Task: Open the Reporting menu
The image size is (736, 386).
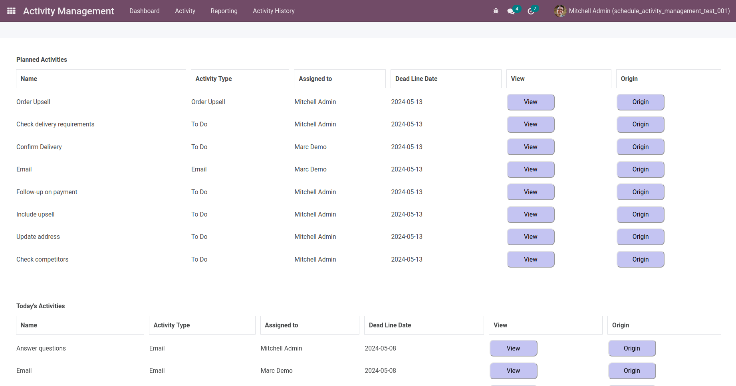Action: (224, 11)
